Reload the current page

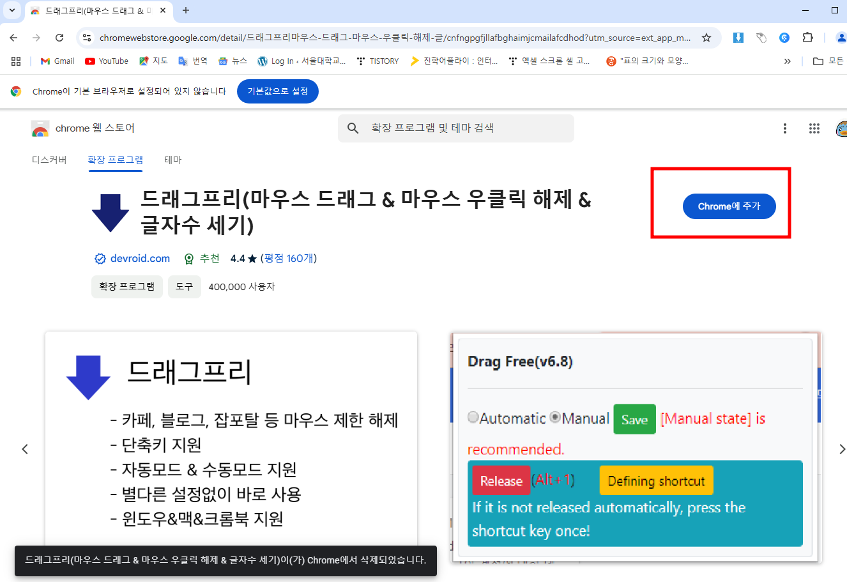(59, 38)
